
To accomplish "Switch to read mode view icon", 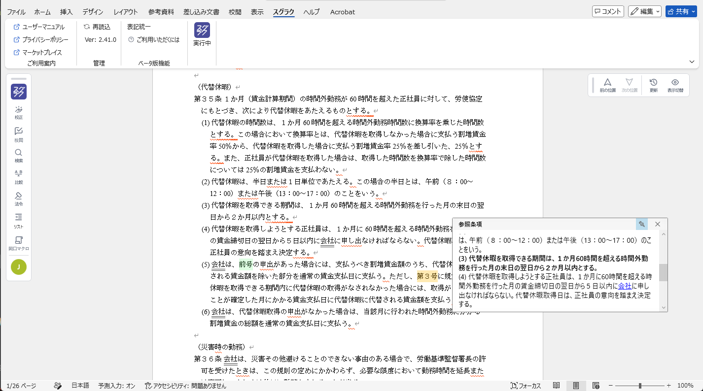I will (x=556, y=386).
